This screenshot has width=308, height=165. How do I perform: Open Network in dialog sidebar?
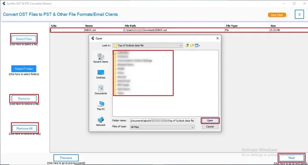coord(100,121)
